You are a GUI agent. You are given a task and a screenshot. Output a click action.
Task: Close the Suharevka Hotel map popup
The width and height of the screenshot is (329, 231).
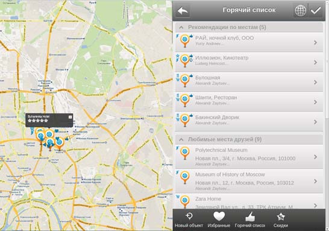(70, 117)
